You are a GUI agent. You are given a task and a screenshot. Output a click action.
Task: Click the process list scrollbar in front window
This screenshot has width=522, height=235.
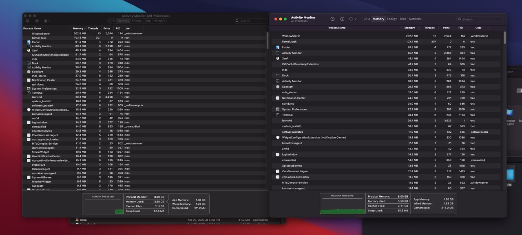[504, 37]
